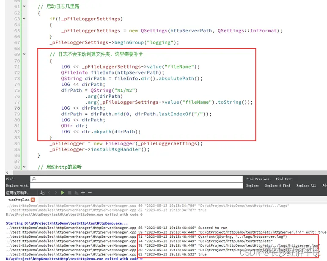Image resolution: width=327 pixels, height=261 pixels.
Task: Clear the application output with the broom icon
Action: point(42,192)
